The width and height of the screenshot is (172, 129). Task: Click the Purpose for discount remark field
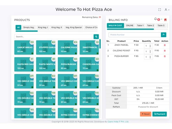click(x=148, y=107)
